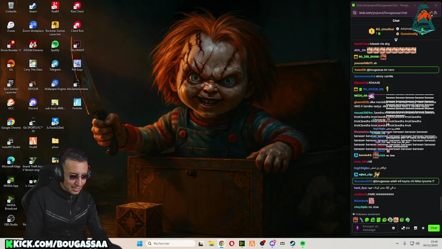The image size is (442, 249).
Task: Select the Driver Booster 12 icon
Action: [x=11, y=46]
